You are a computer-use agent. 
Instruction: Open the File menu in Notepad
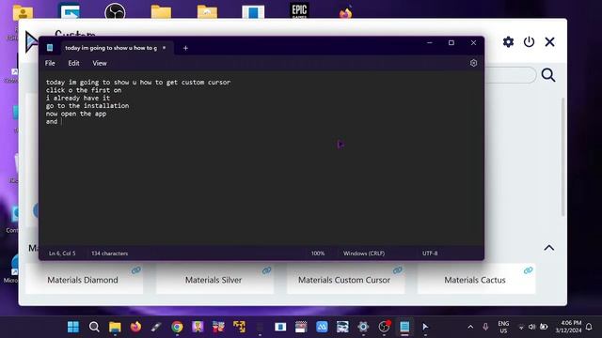(50, 63)
